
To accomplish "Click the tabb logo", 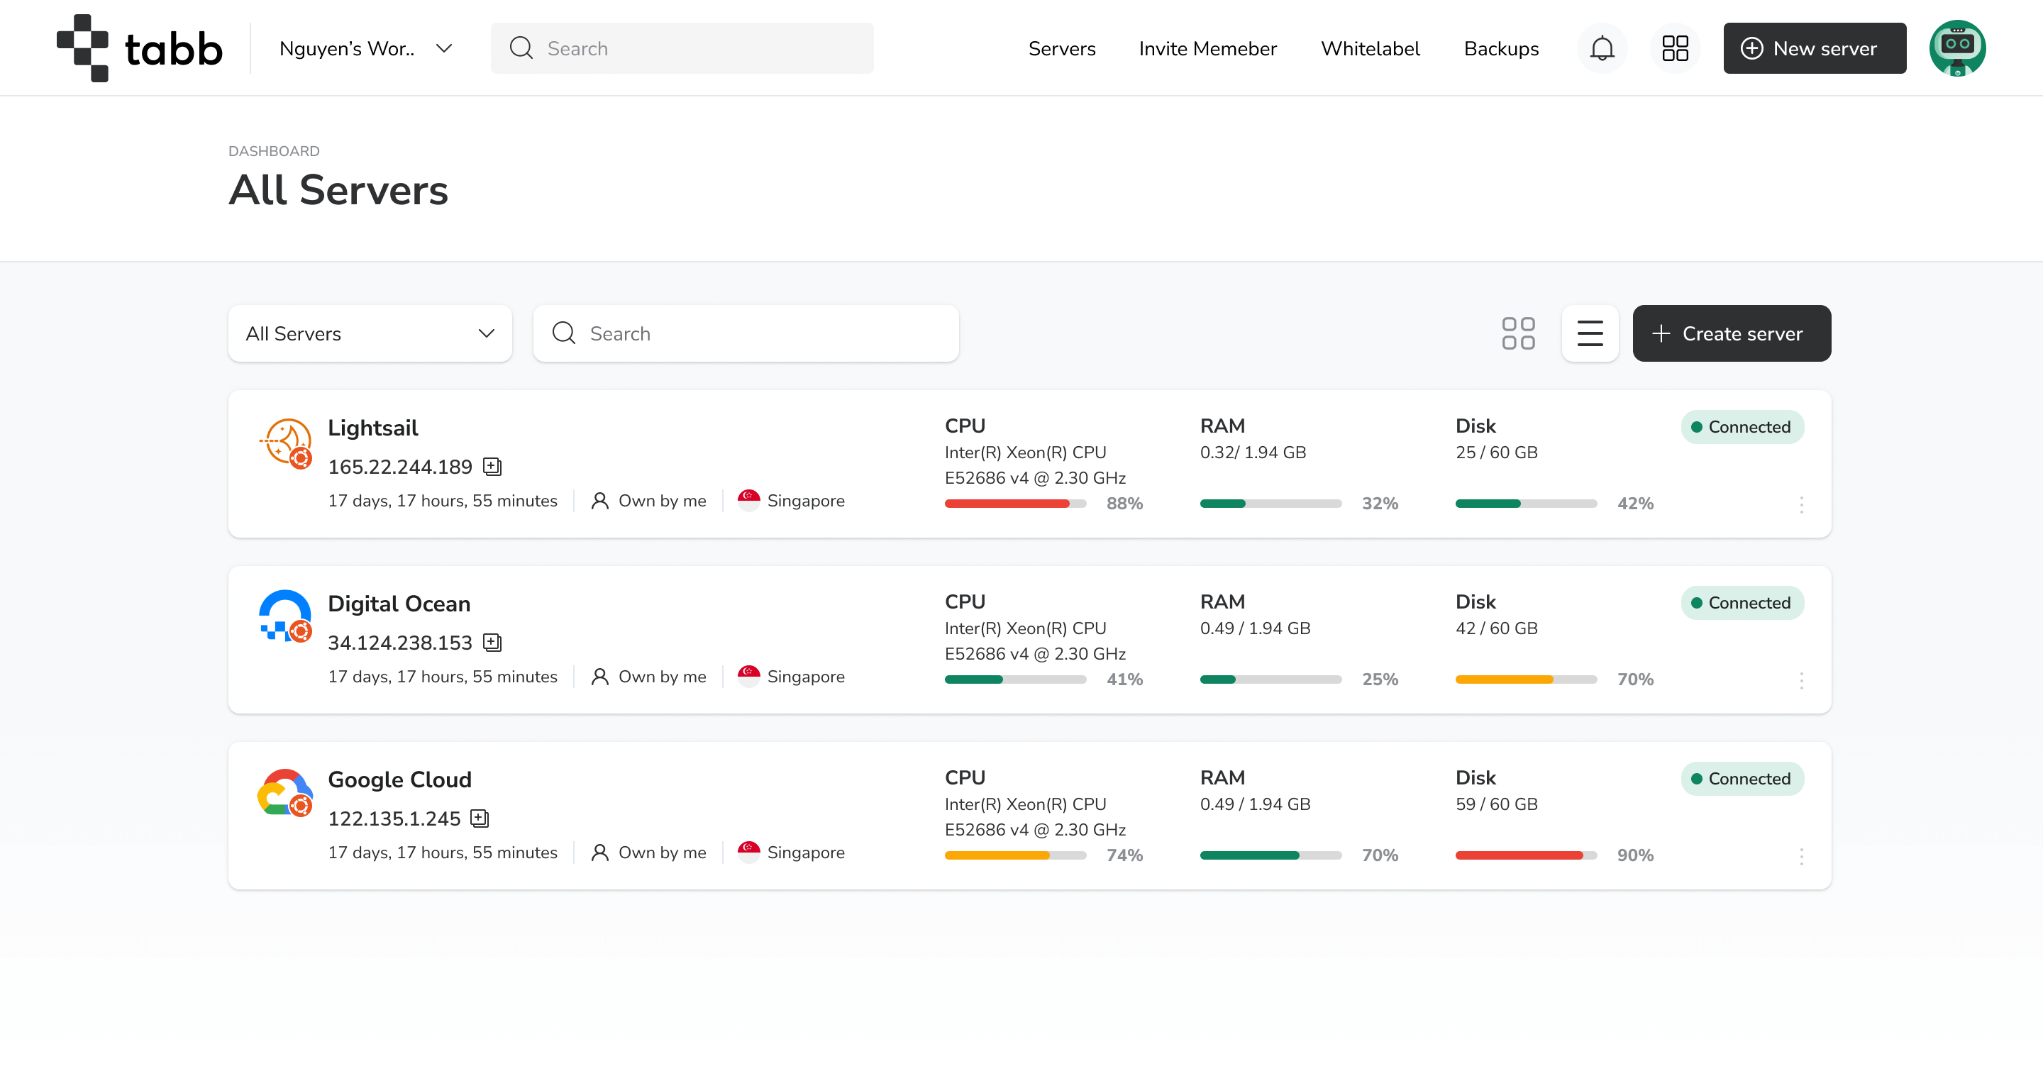I will [x=140, y=48].
